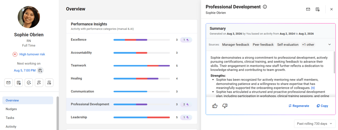Screen dimensions: 338x130
Task: Give the summary a thumbs up
Action: 215,106
